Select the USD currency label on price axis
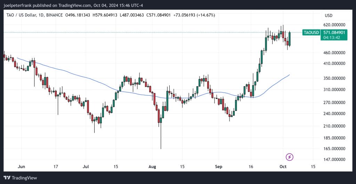356x184 pixels. coord(329,16)
